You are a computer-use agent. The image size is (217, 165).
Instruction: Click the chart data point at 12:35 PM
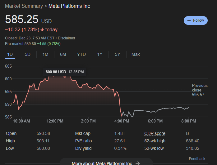tap(65, 77)
